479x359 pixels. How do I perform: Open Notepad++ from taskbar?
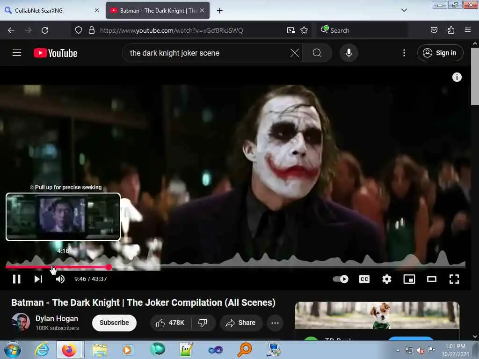[x=187, y=350]
